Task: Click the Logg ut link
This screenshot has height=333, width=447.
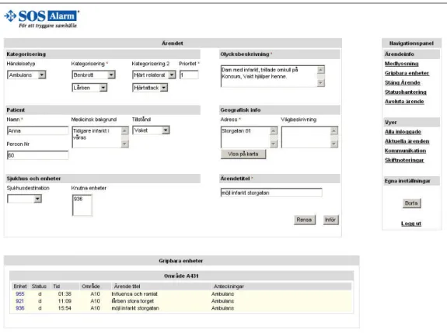Action: pyautogui.click(x=411, y=224)
